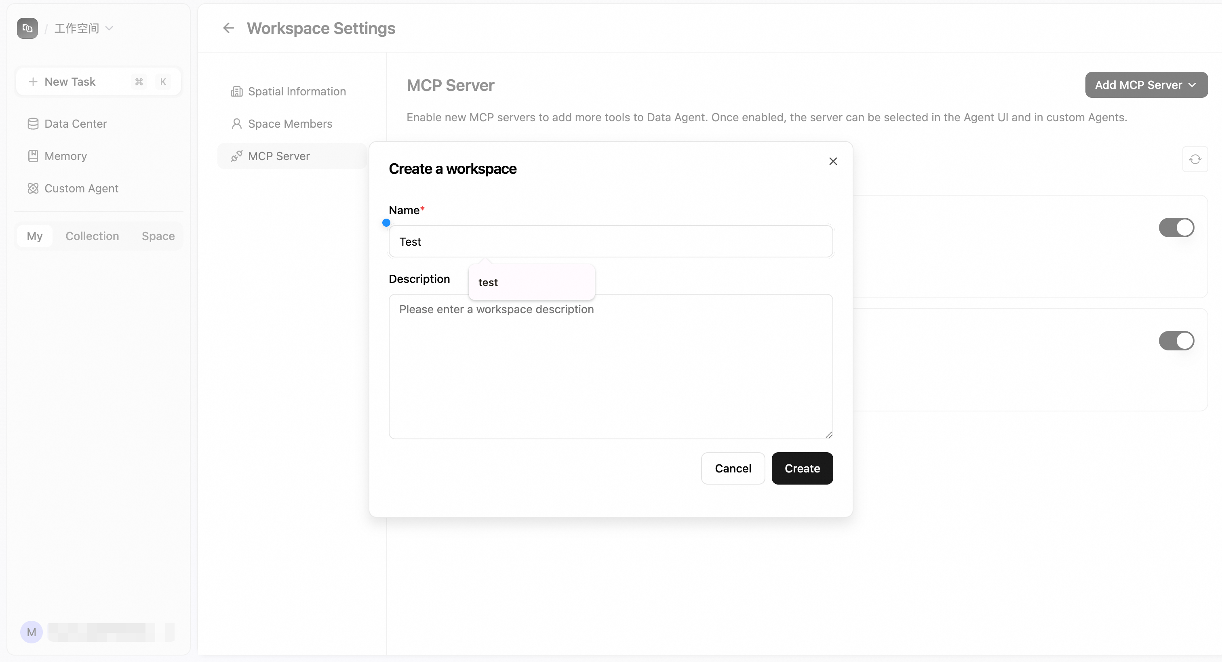This screenshot has height=662, width=1222.
Task: Expand the 工作空间 workspace dropdown
Action: 84,28
